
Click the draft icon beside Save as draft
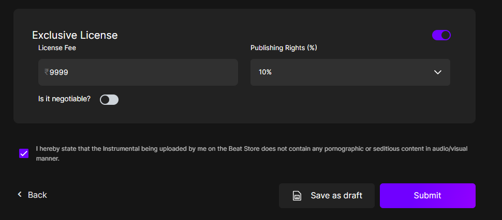click(297, 196)
